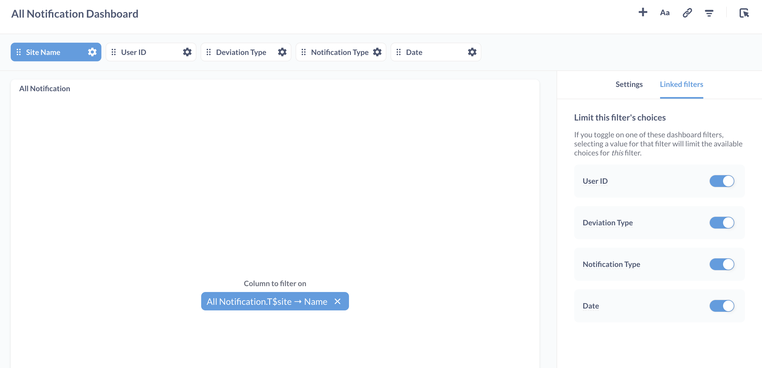Add a text card using the Aa icon

pos(664,13)
